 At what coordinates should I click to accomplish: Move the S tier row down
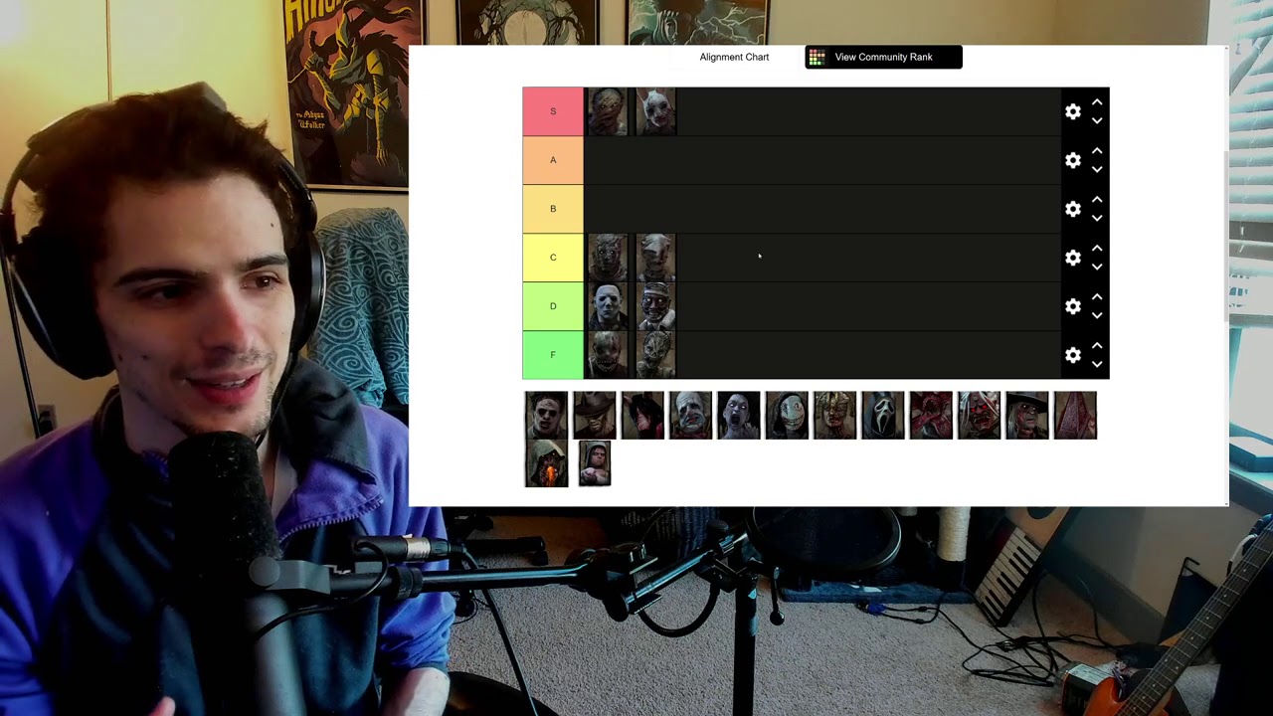[1097, 121]
